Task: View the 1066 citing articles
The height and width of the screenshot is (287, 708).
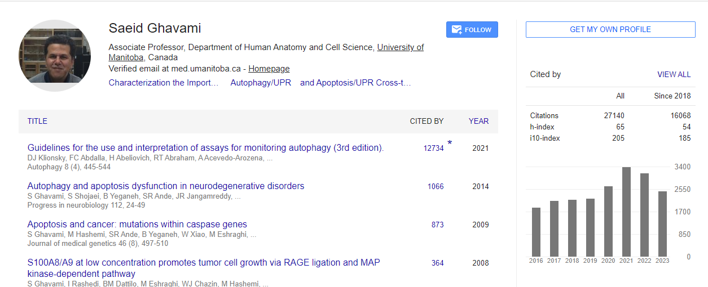Action: point(435,187)
